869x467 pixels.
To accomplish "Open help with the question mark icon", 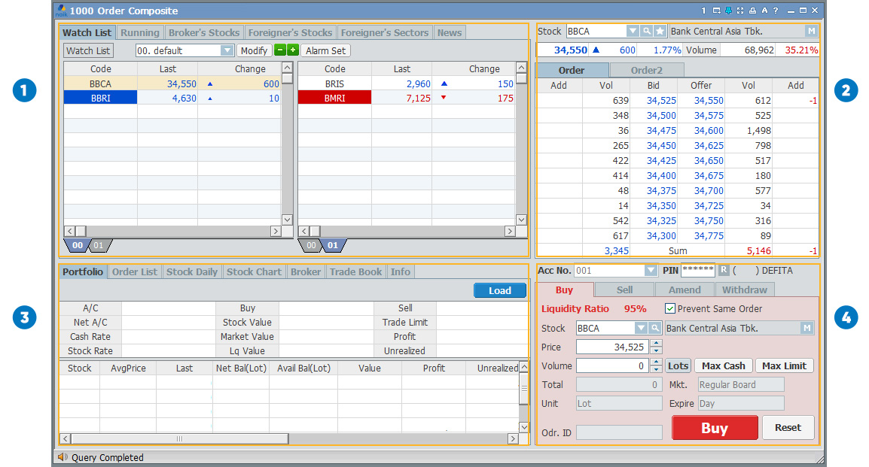I will pyautogui.click(x=775, y=11).
